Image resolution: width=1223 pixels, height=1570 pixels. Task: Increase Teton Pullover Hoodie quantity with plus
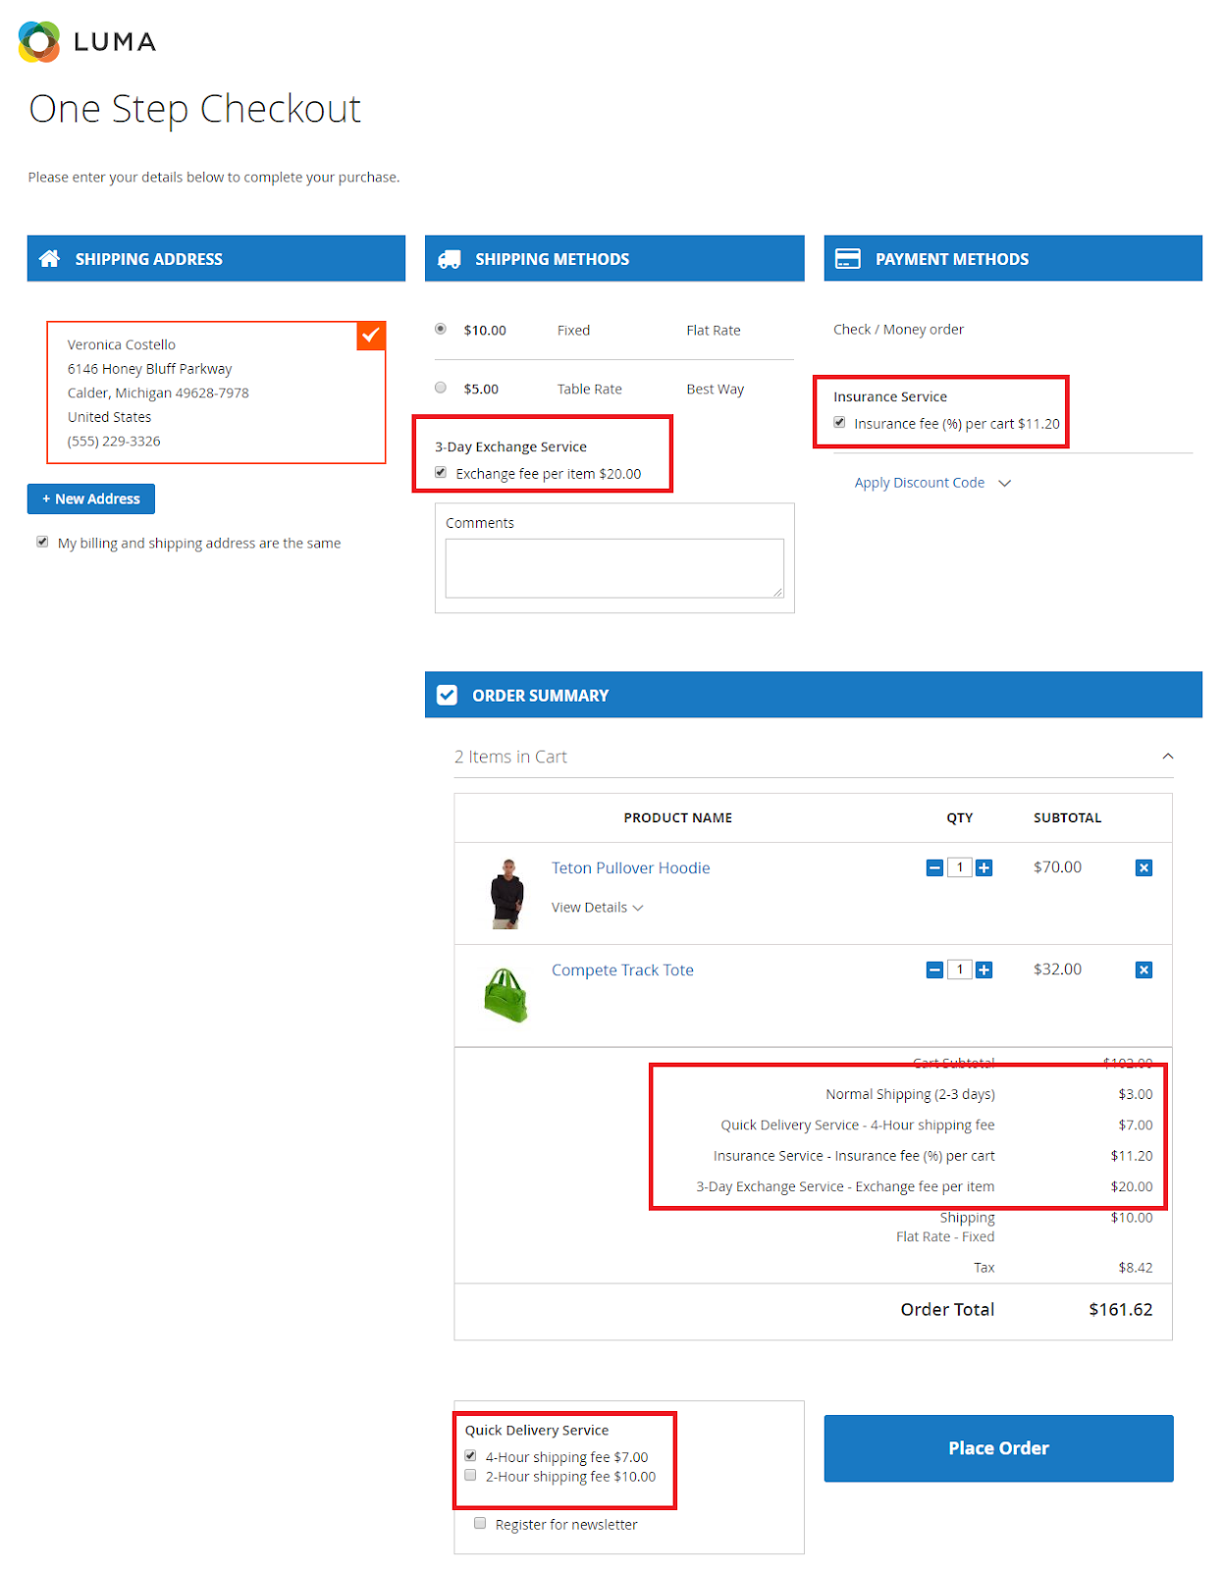[x=984, y=867]
